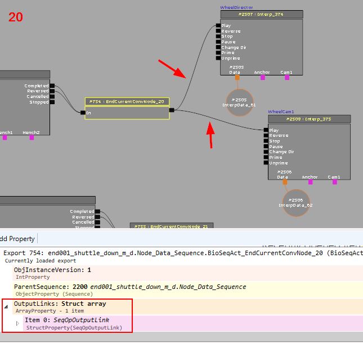Select the #2507 Interp_374 node header
Viewport: 363px width, 343px height.
coord(262,15)
